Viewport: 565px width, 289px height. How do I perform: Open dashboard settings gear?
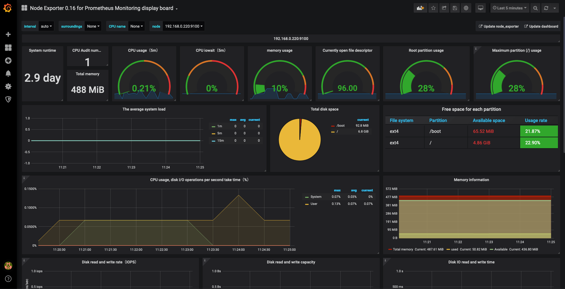click(466, 8)
